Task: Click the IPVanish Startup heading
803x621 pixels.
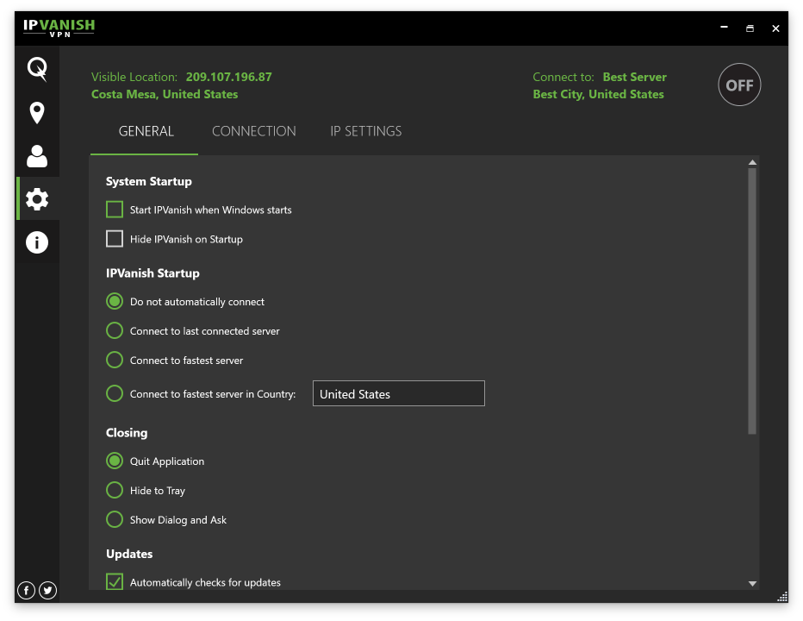Action: point(153,273)
